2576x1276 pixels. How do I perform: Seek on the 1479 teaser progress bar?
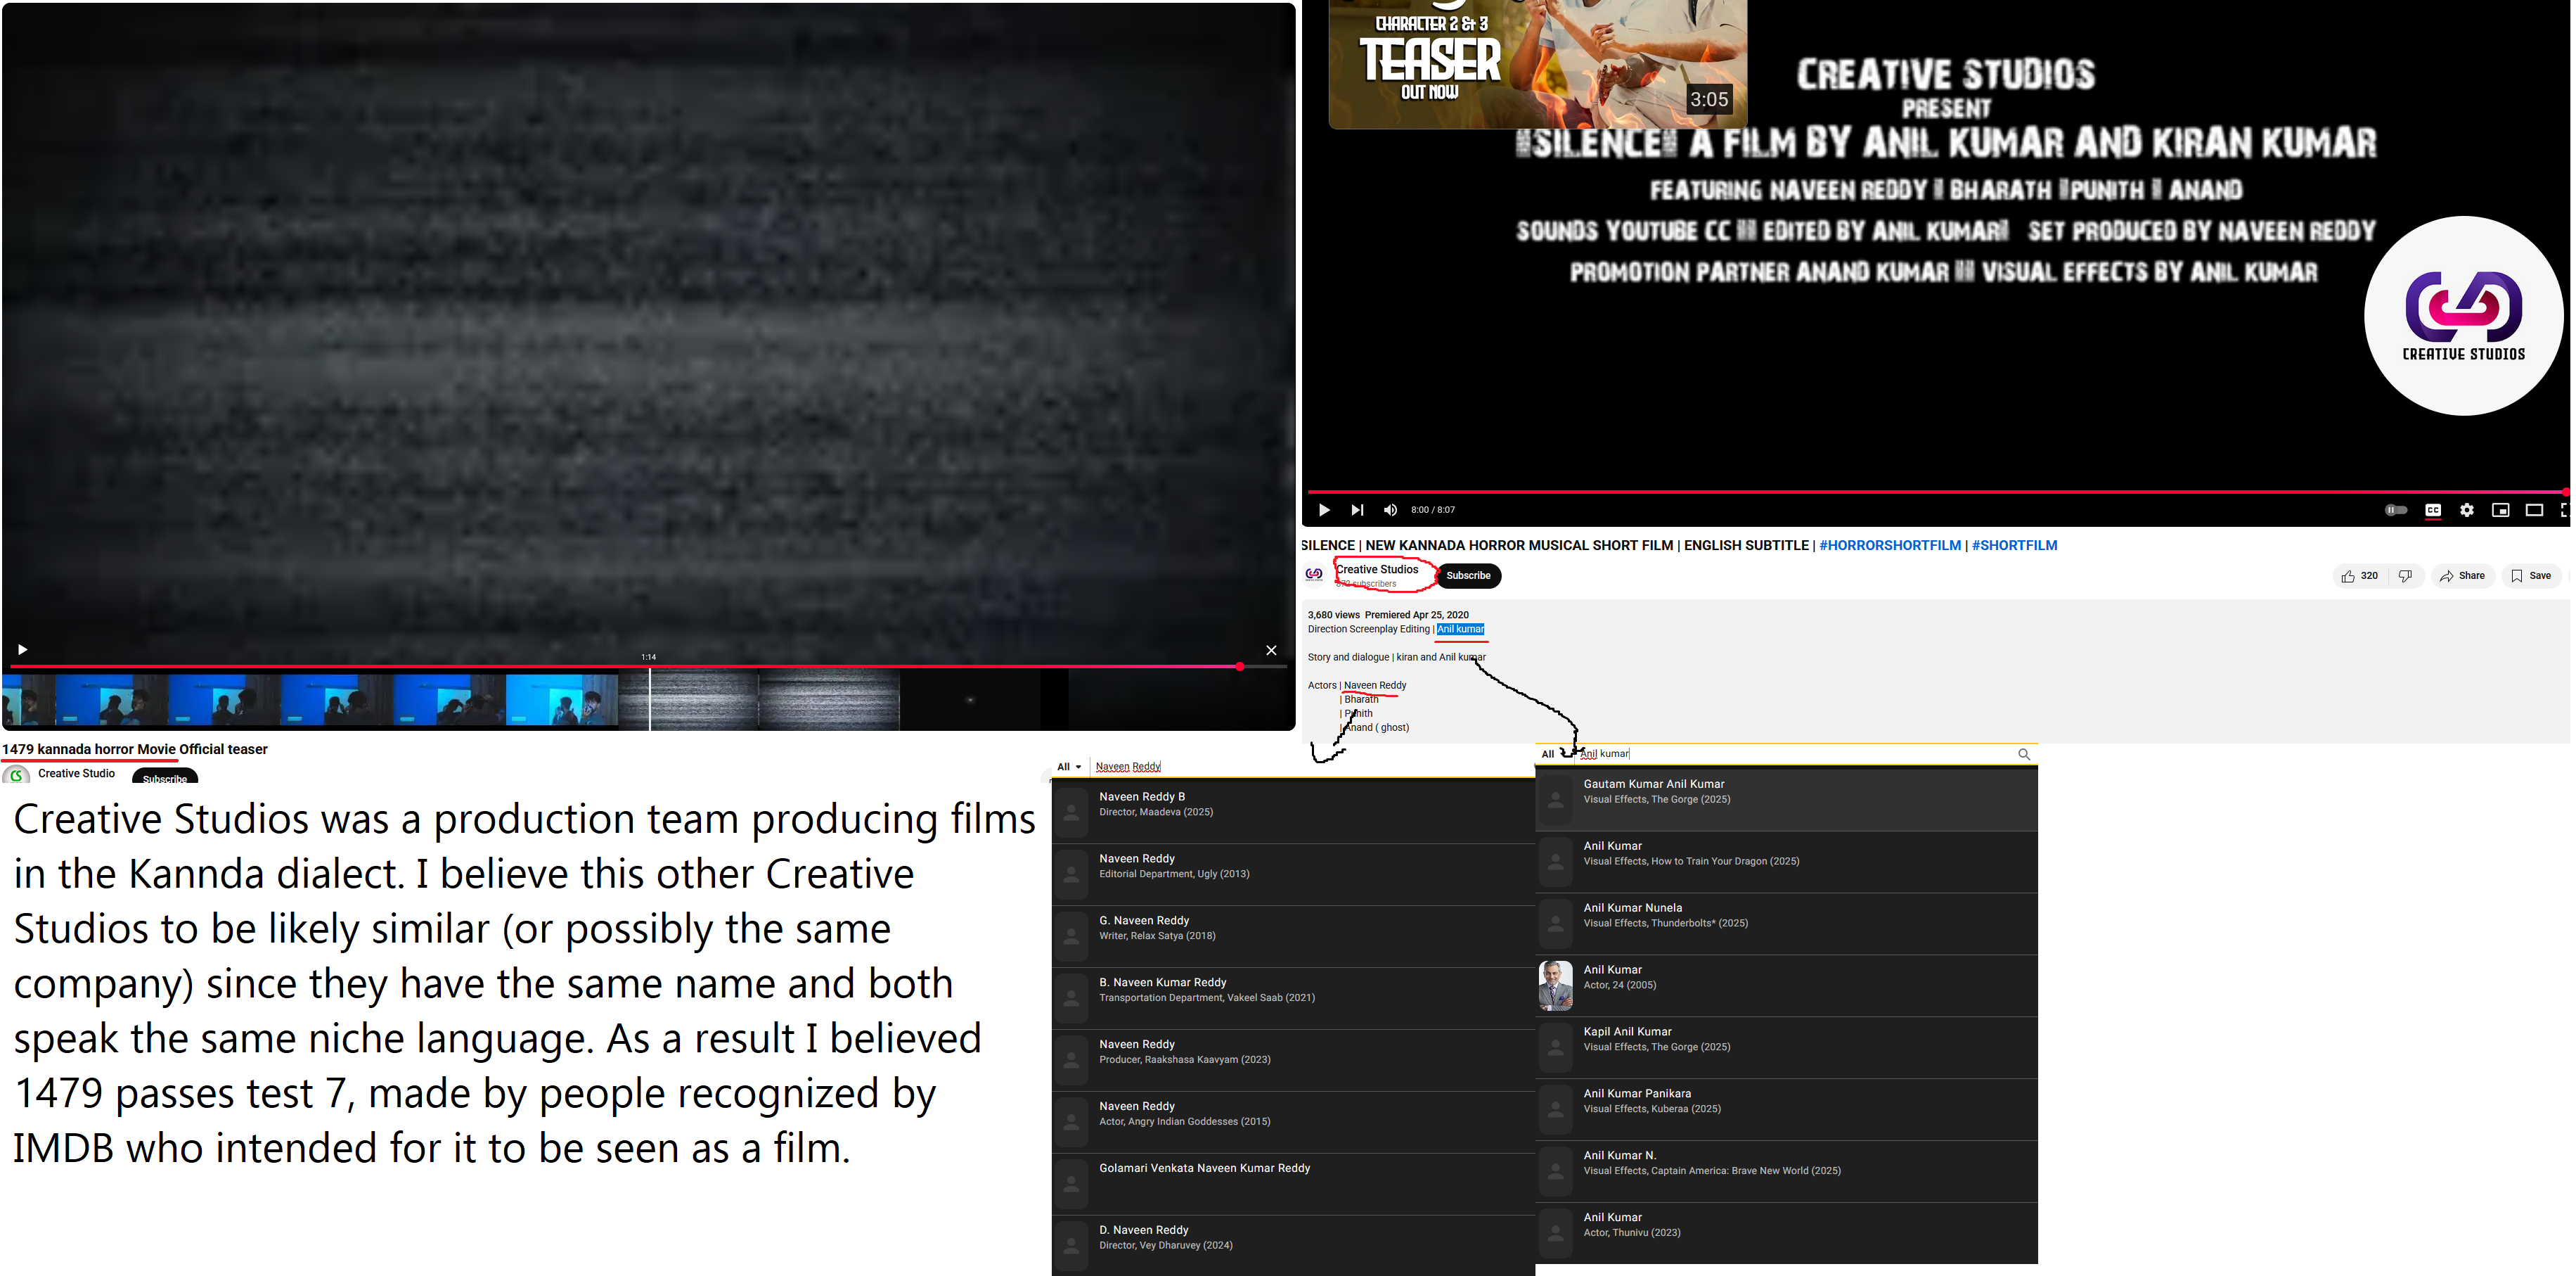click(648, 665)
